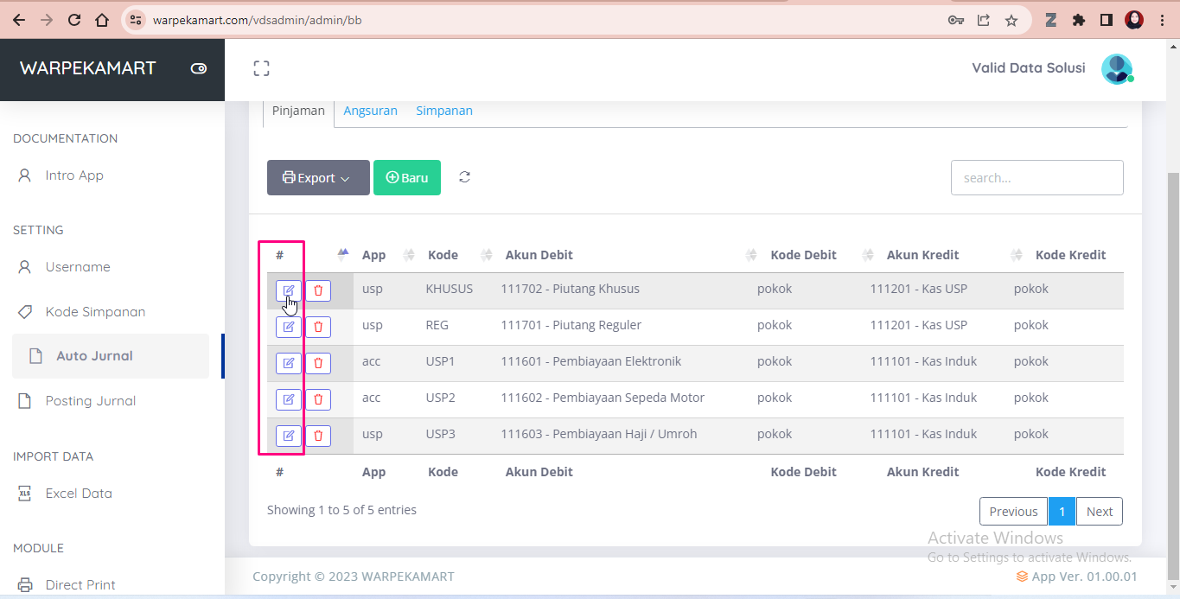Open Chrome profile avatar

pyautogui.click(x=1134, y=20)
